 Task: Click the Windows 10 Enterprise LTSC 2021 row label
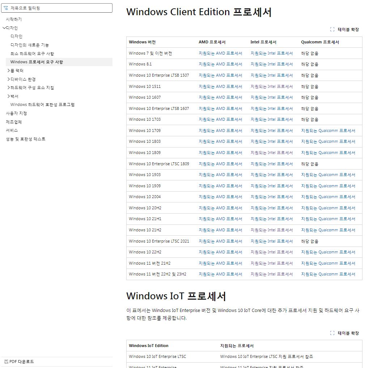pos(159,241)
